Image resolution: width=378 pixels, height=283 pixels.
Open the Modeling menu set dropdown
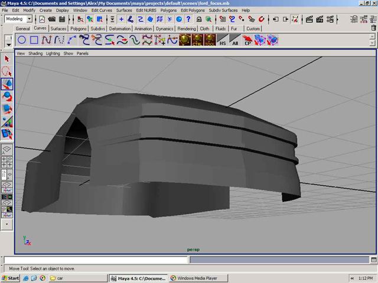pos(18,19)
